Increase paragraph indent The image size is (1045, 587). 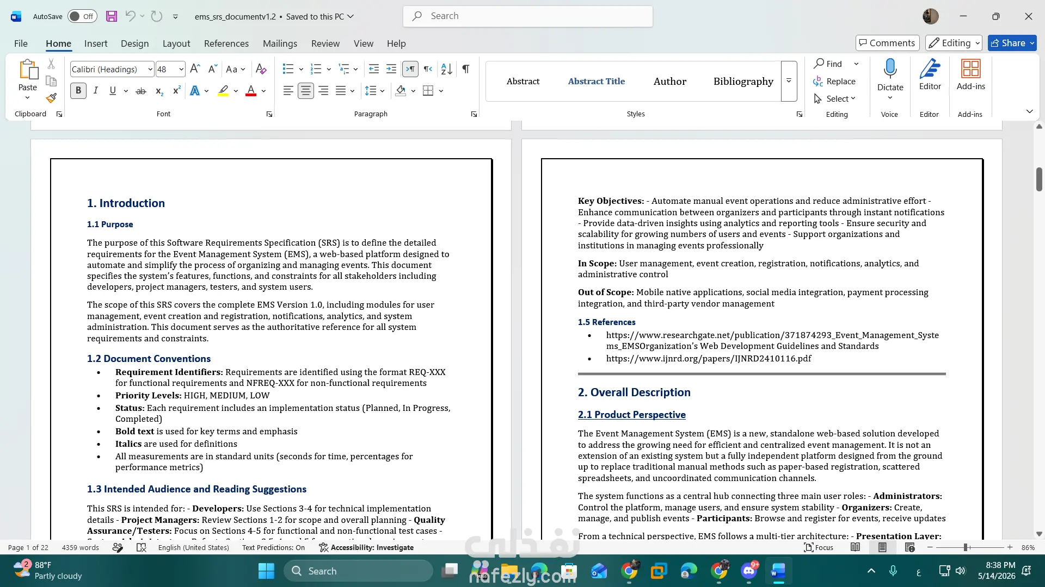click(391, 69)
